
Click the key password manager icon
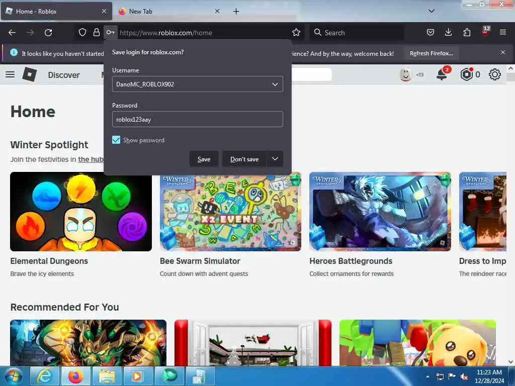pyautogui.click(x=110, y=32)
